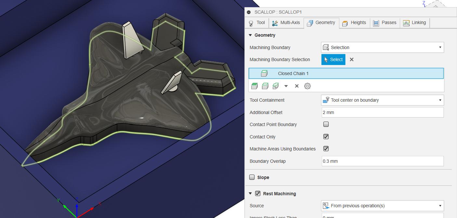This screenshot has height=218, width=457.
Task: Enable the Contact Point Boundary checkbox
Action: pos(326,124)
